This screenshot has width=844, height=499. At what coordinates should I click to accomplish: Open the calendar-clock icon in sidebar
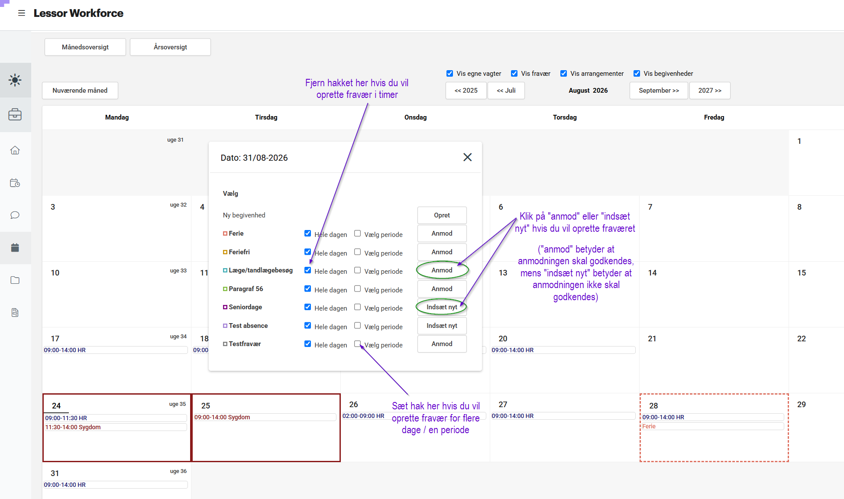pos(15,183)
